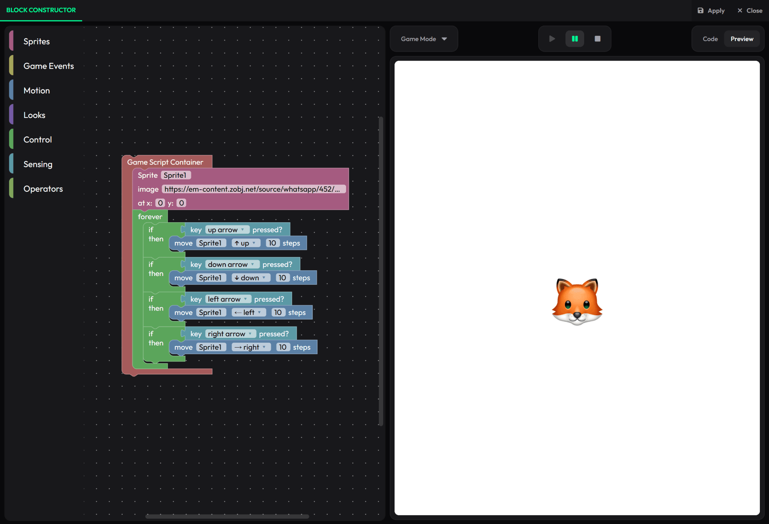
Task: Switch to the Preview view
Action: [741, 39]
